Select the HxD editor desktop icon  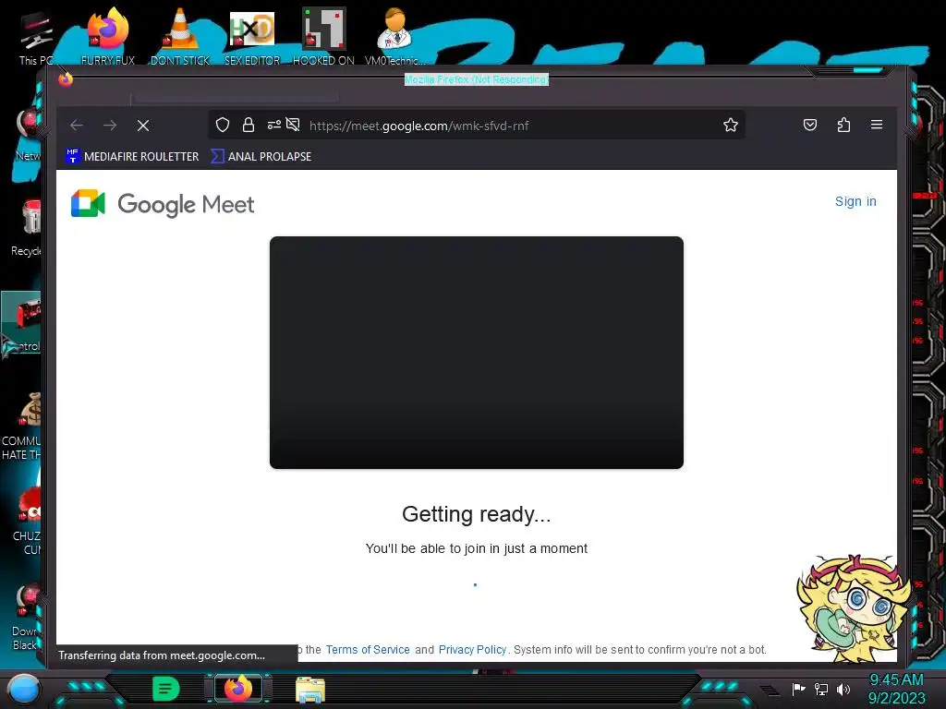pyautogui.click(x=252, y=36)
